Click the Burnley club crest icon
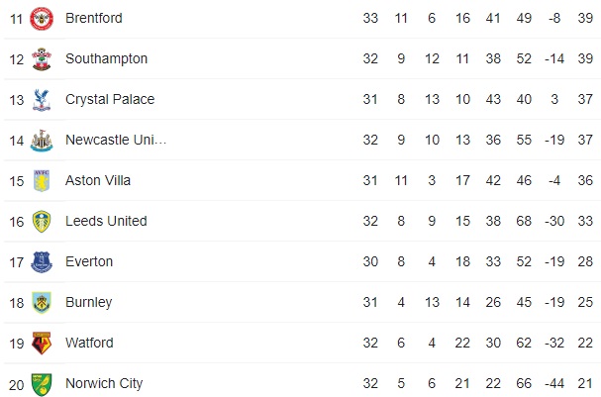 (x=41, y=303)
